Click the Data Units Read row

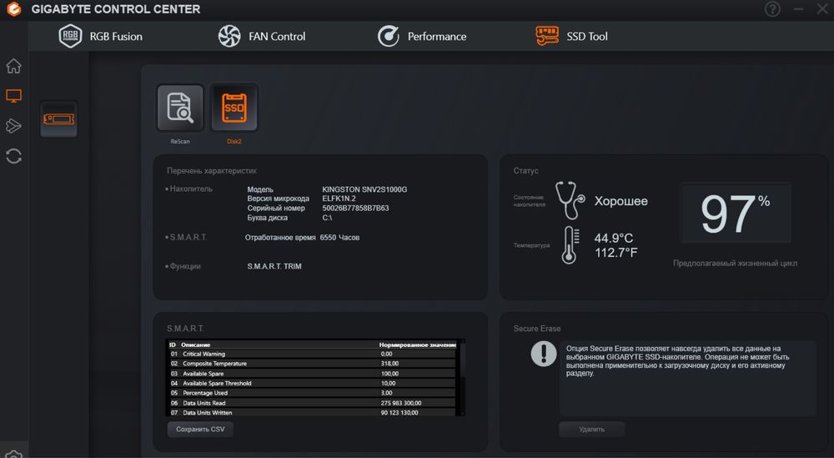[312, 403]
